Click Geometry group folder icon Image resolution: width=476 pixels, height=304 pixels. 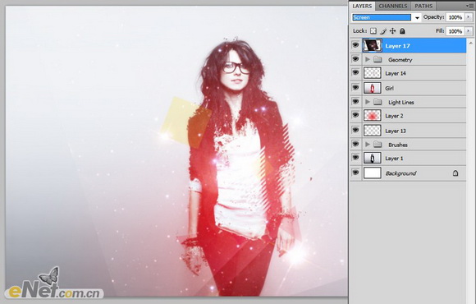pos(378,59)
